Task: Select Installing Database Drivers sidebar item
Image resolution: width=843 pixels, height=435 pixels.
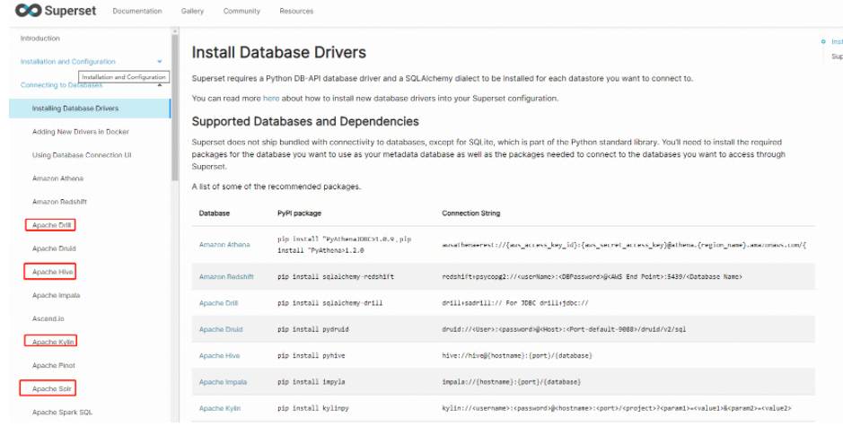Action: tap(90, 109)
